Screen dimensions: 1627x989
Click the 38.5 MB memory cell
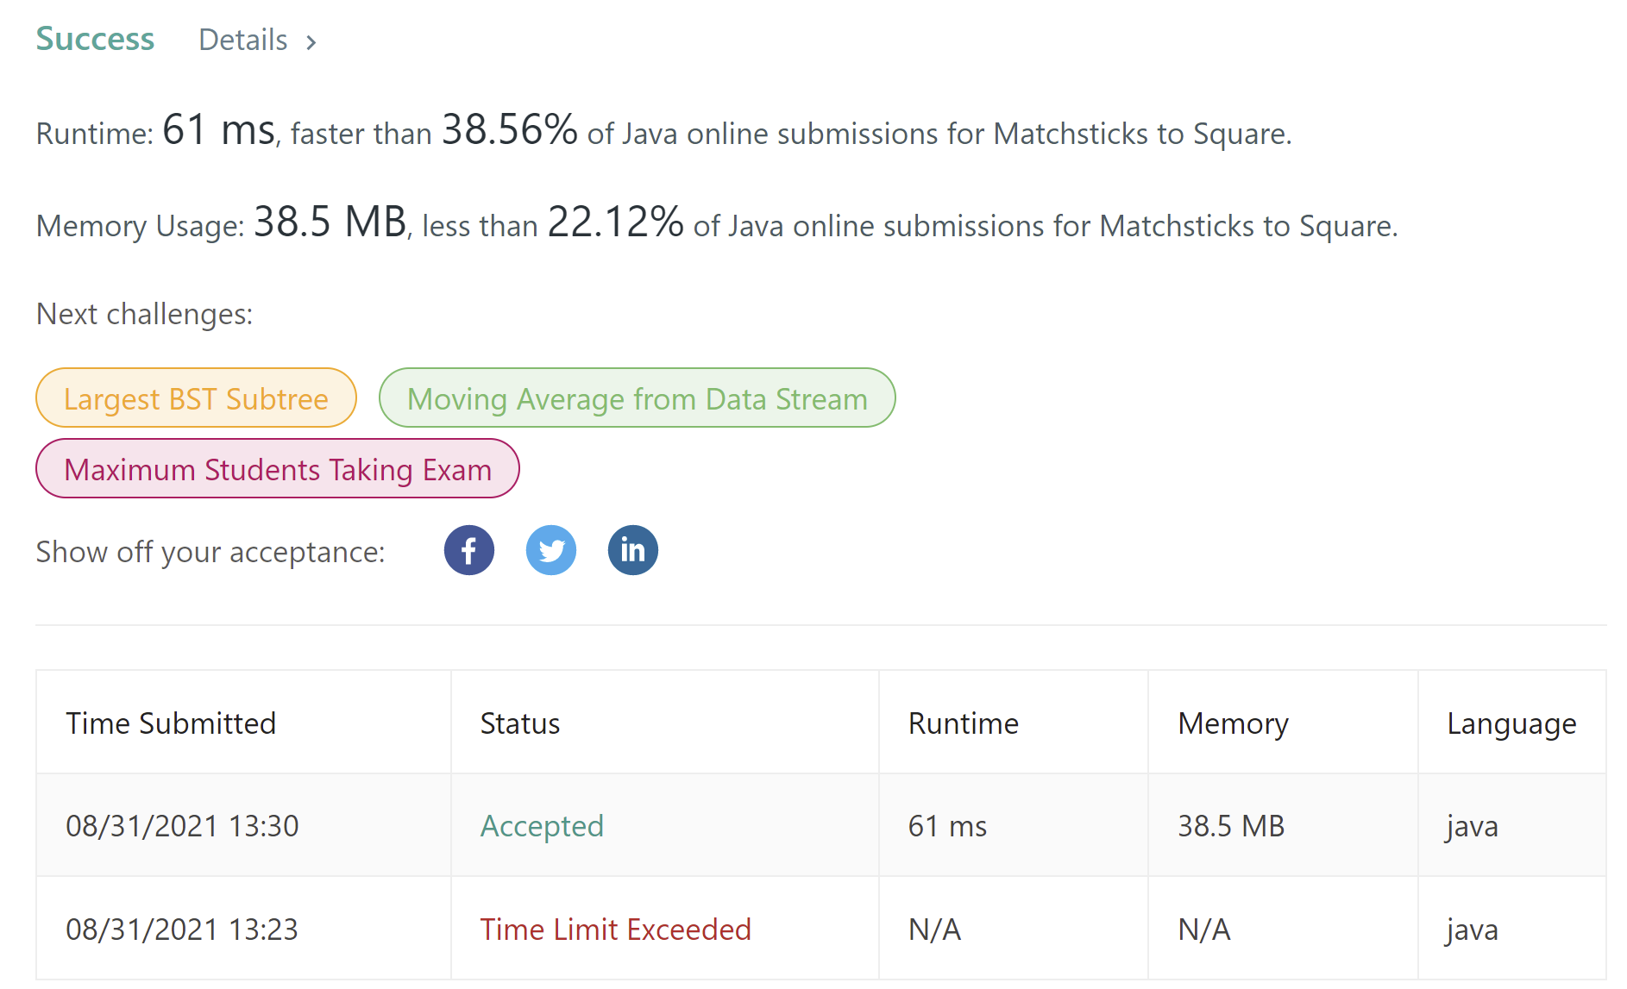click(1232, 826)
